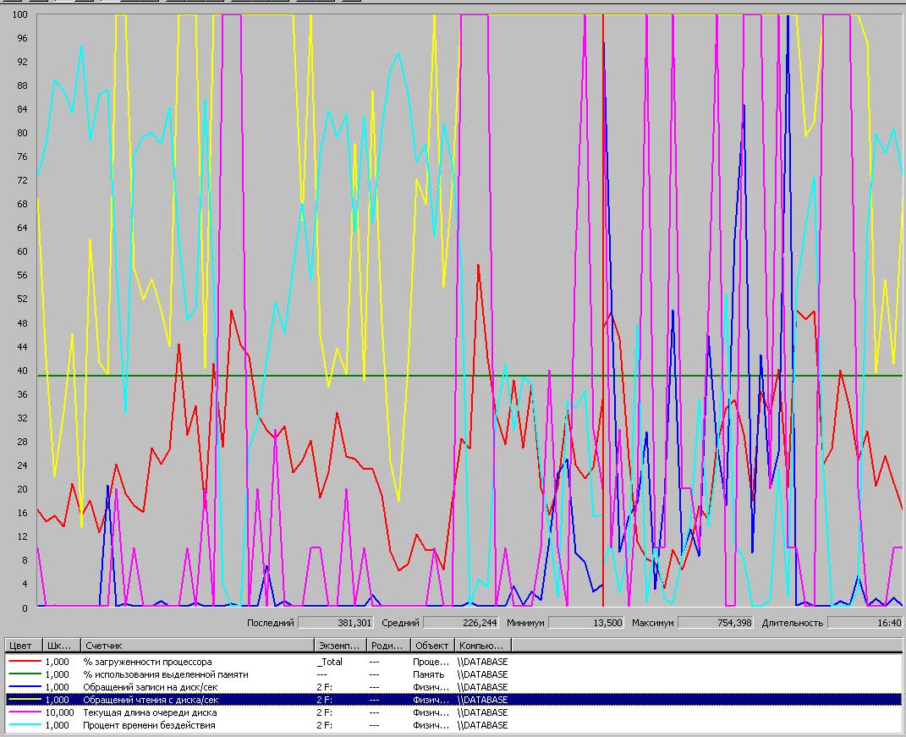Sort list by the "Объект" column header
The height and width of the screenshot is (737, 906).
point(431,646)
